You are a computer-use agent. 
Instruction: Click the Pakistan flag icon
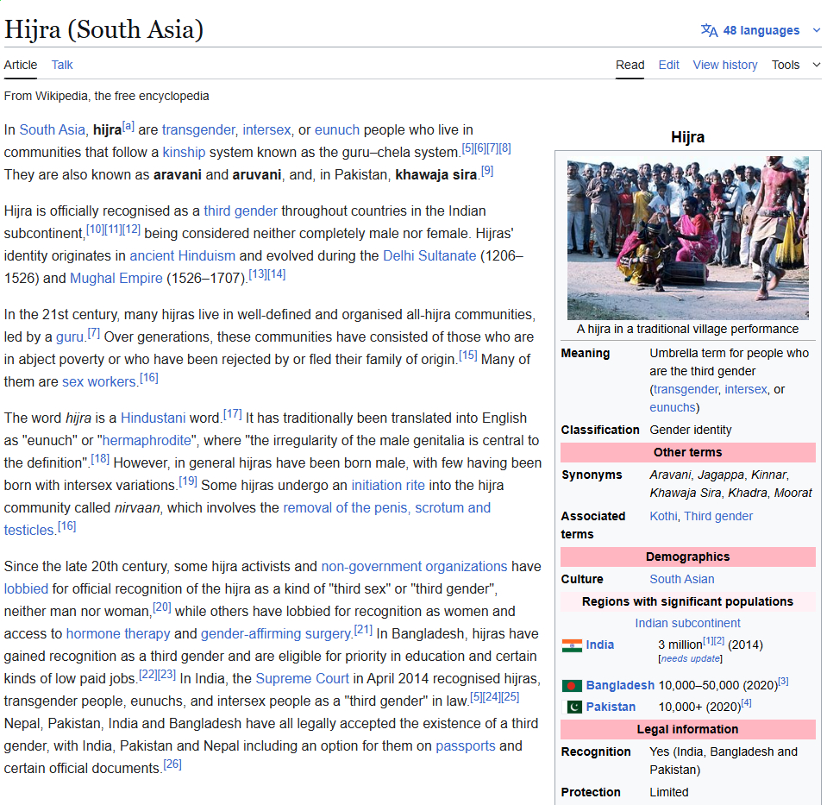(x=574, y=707)
